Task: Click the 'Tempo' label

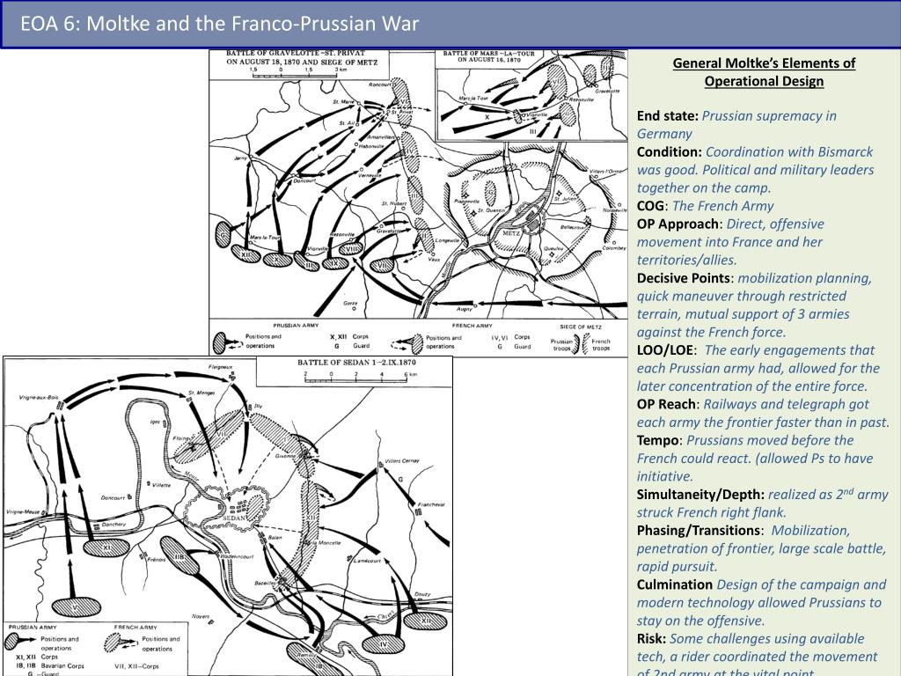Action: click(x=658, y=440)
